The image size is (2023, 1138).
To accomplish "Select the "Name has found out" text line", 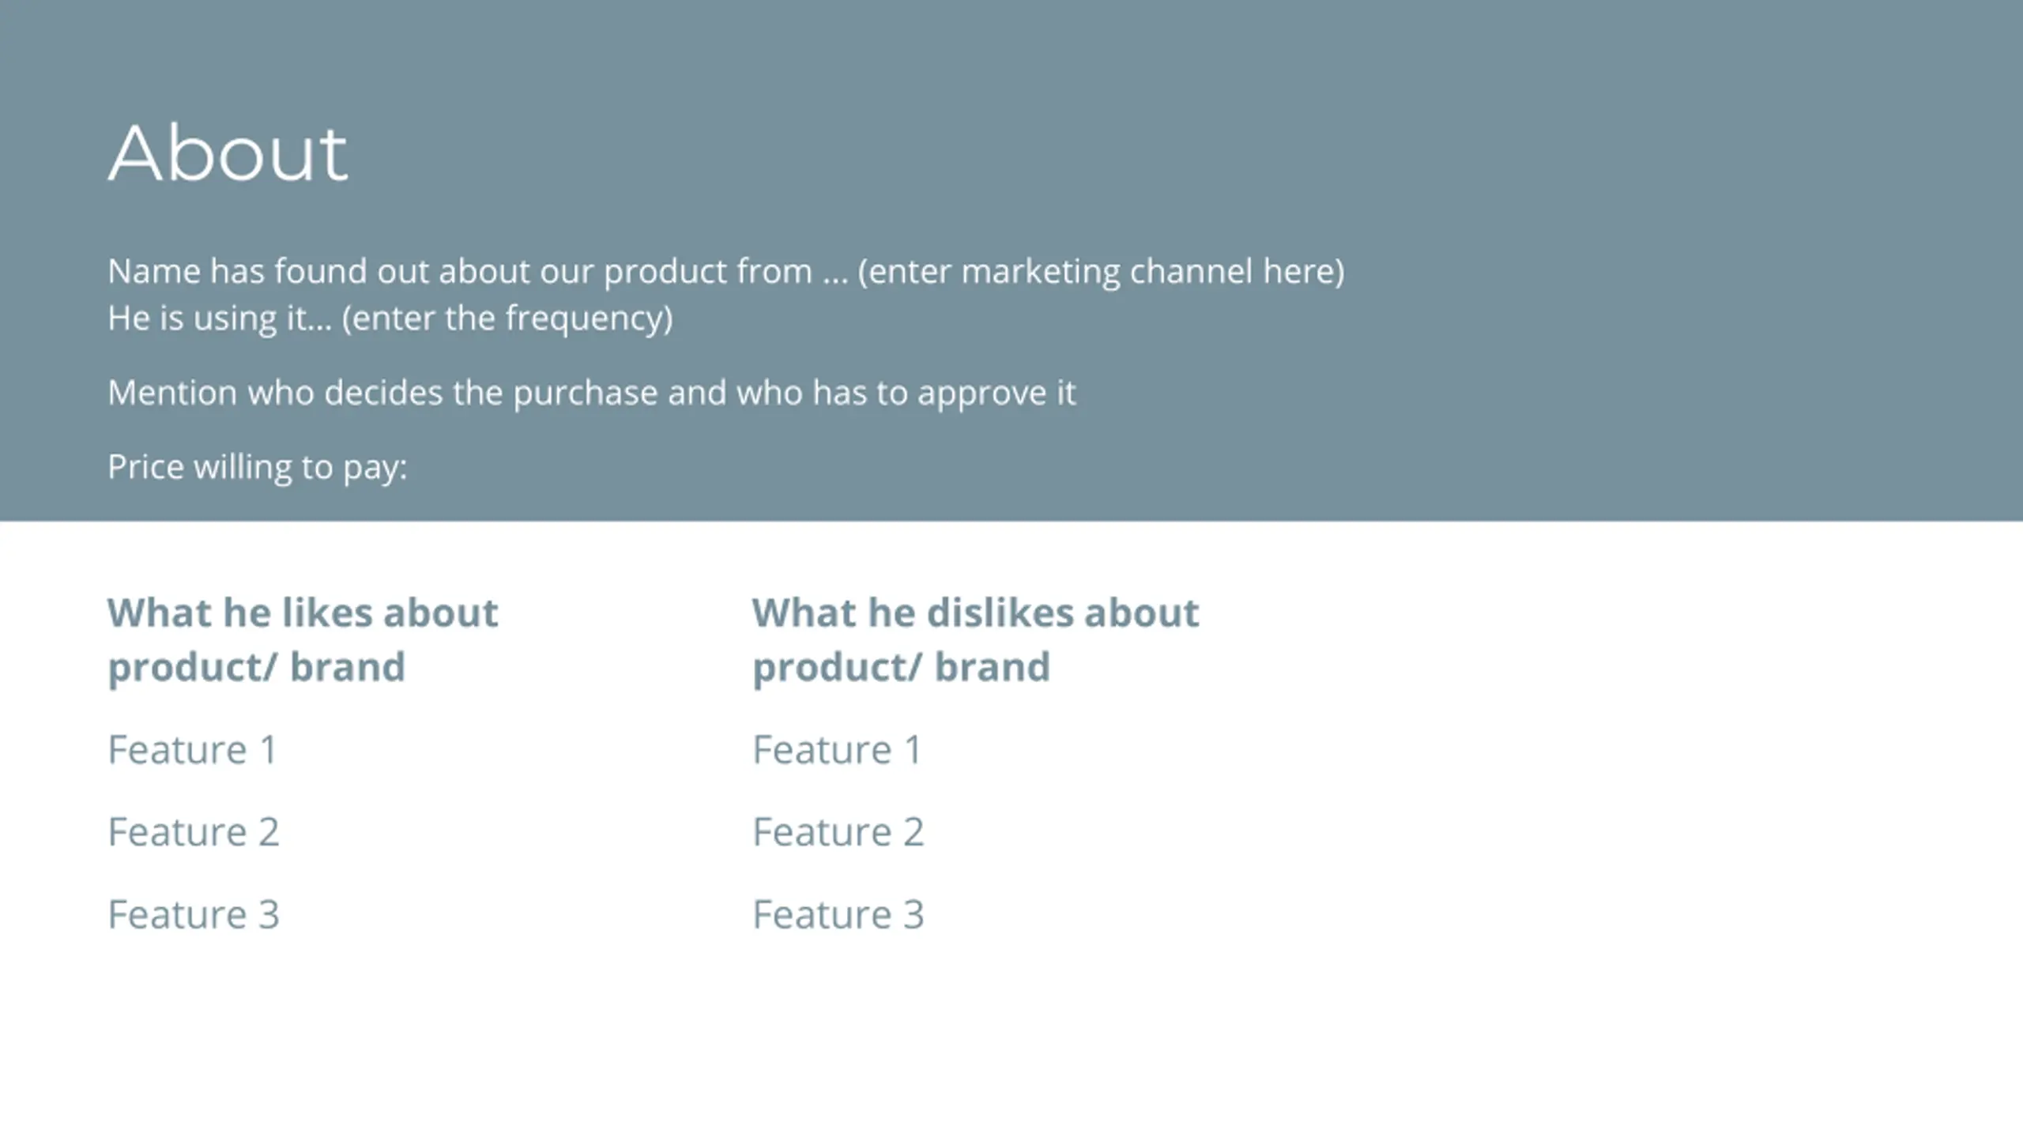I will [725, 272].
